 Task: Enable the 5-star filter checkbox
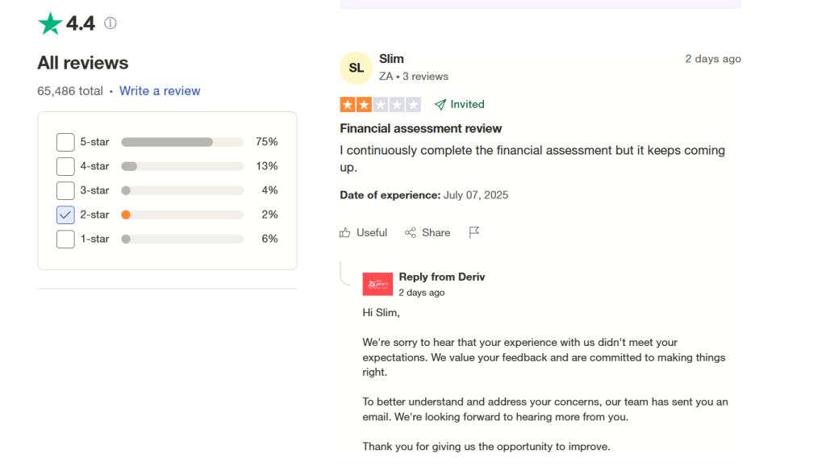[65, 142]
